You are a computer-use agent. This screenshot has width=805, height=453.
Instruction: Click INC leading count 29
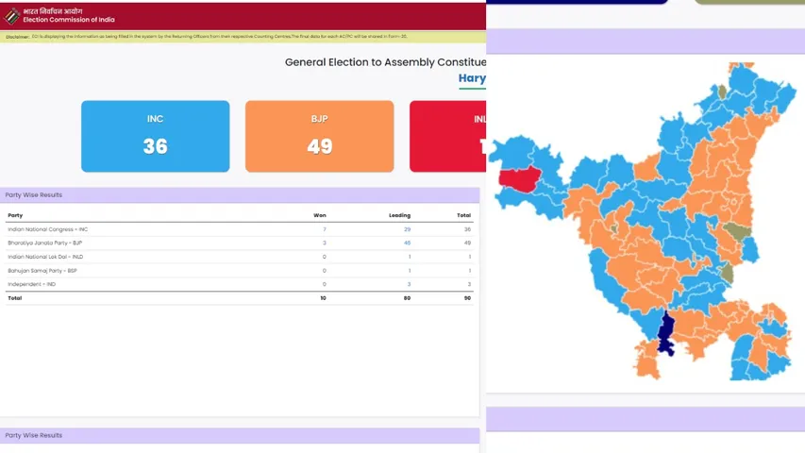tap(407, 229)
